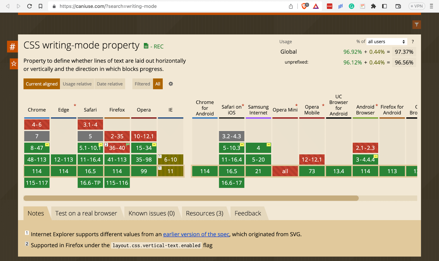Click the Firefox 115-116 version cell
The width and height of the screenshot is (439, 261).
[117, 183]
